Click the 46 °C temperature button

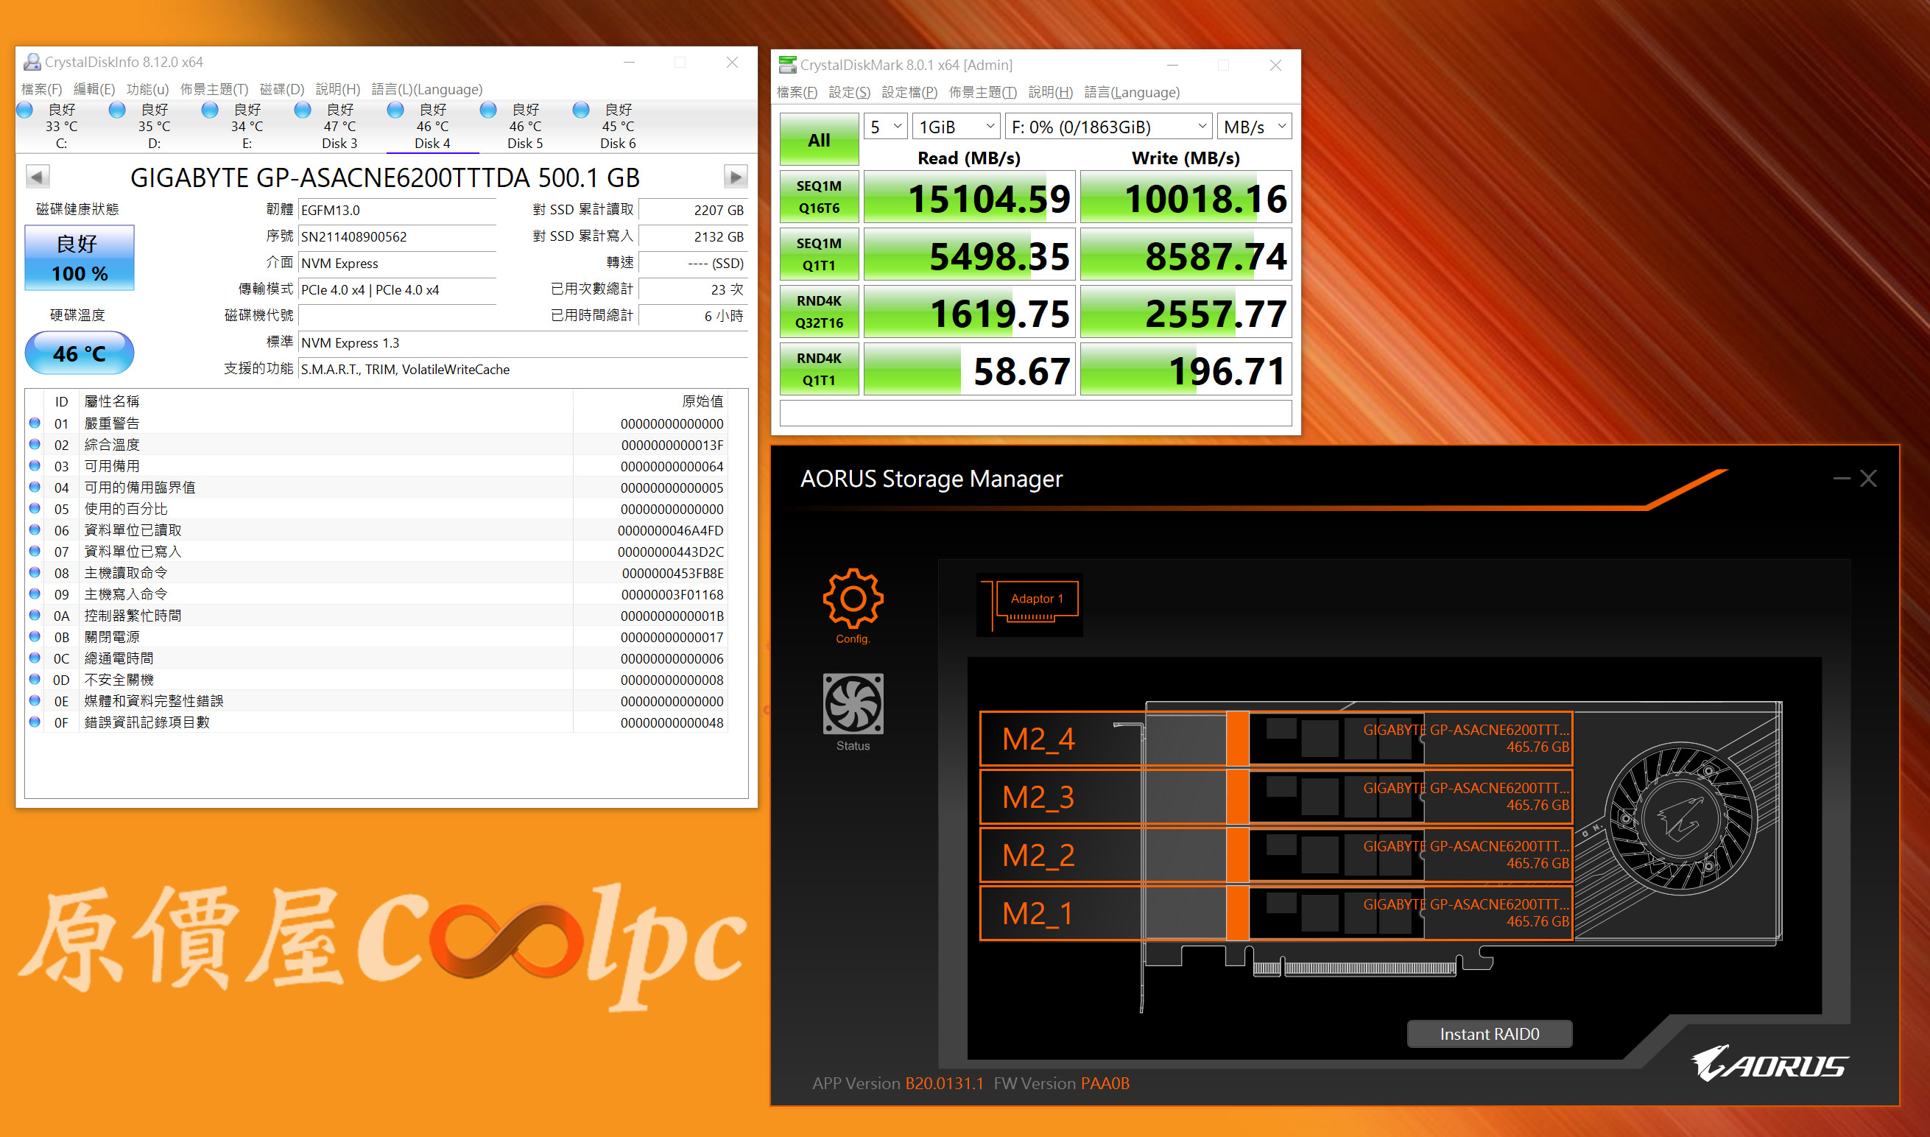point(80,353)
